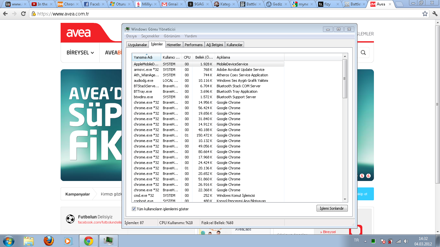Select the btwdins.exe process row
The image size is (440, 247).
point(208,97)
